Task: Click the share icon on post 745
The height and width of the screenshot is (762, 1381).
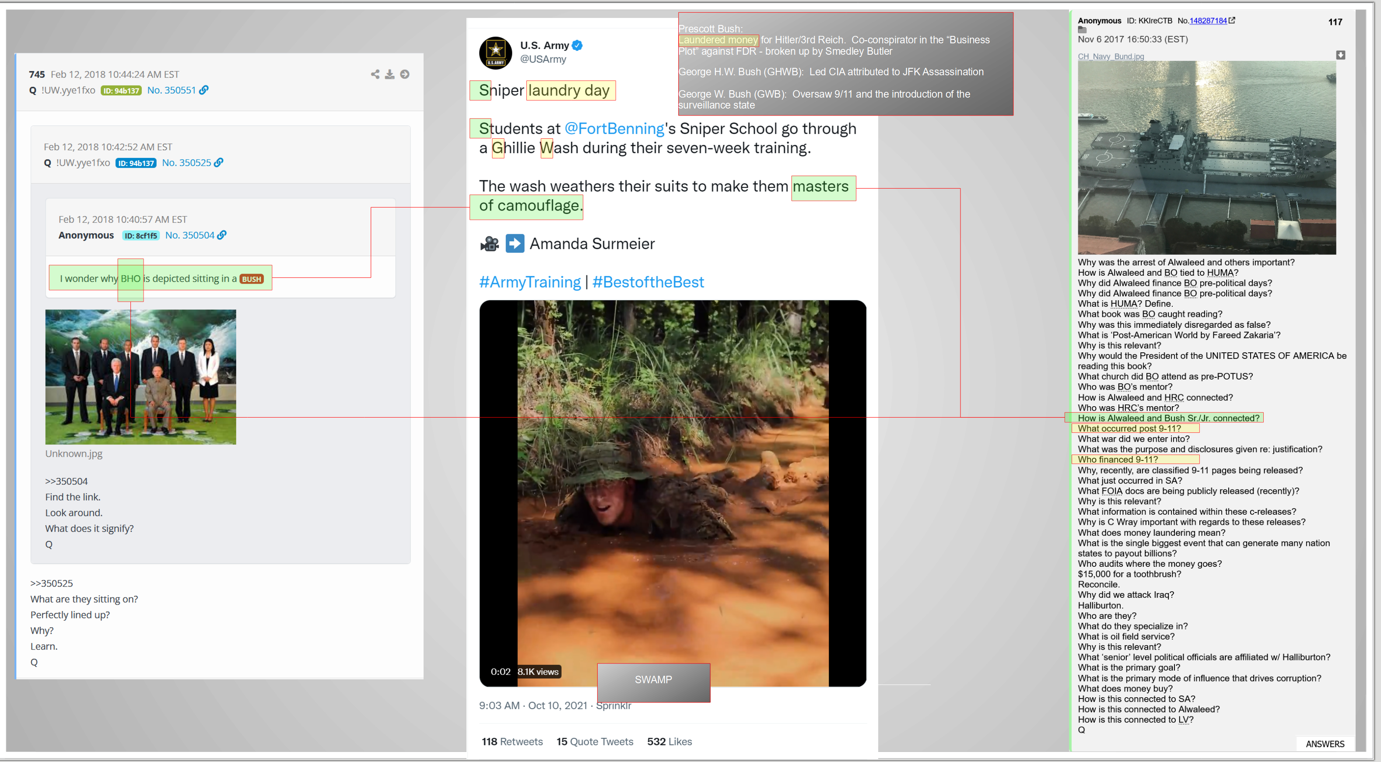Action: click(375, 74)
